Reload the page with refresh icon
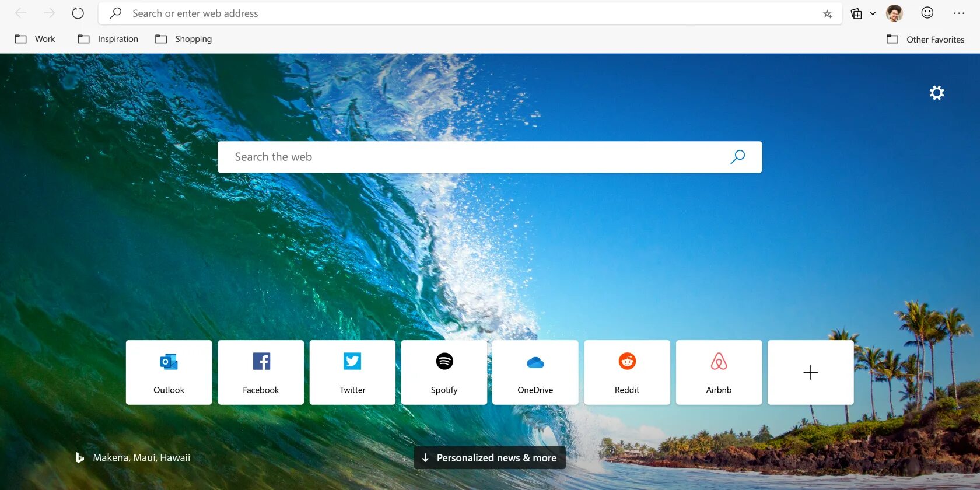The image size is (980, 490). tap(78, 13)
